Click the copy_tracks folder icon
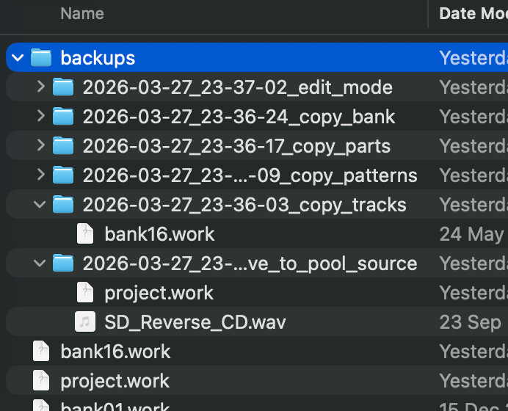This screenshot has width=508, height=411. click(x=64, y=205)
